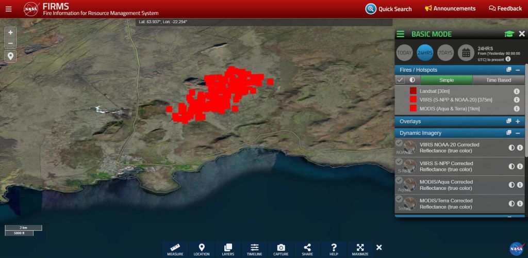Open the Measure tool
The image size is (528, 258).
[x=175, y=249]
